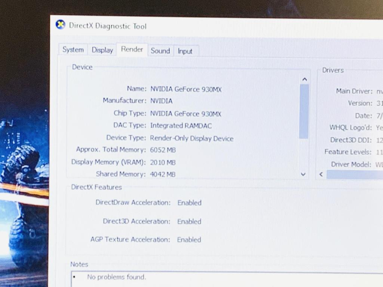The height and width of the screenshot is (287, 383).
Task: Select the Display Memory value 2010 MB
Action: 163,162
